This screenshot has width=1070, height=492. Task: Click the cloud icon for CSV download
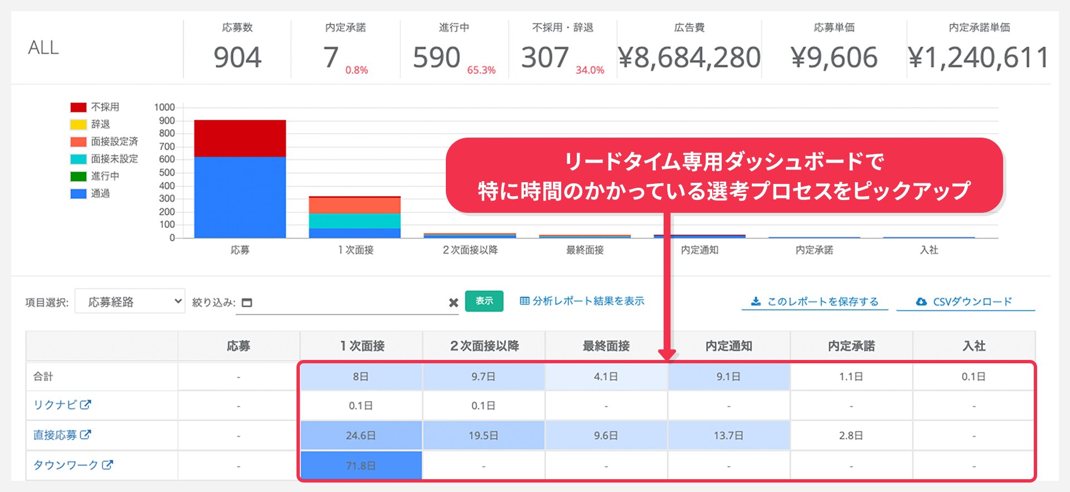921,301
